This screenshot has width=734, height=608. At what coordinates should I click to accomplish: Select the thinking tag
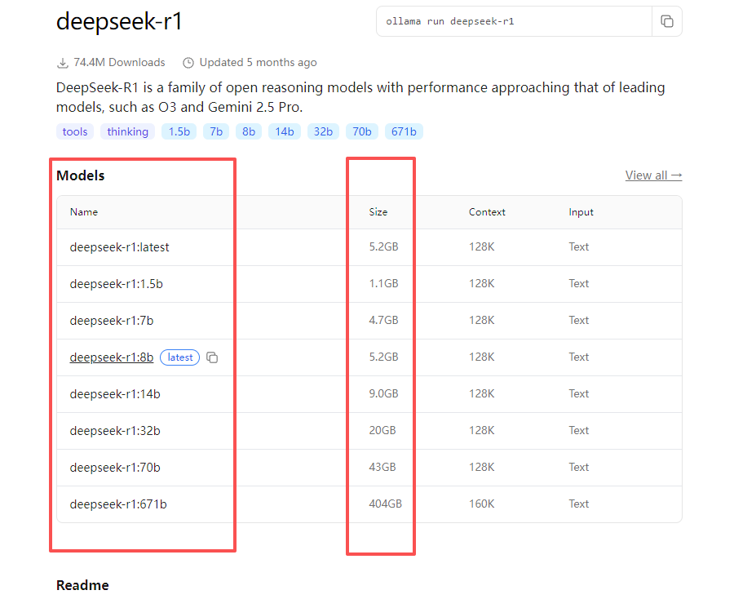coord(127,131)
